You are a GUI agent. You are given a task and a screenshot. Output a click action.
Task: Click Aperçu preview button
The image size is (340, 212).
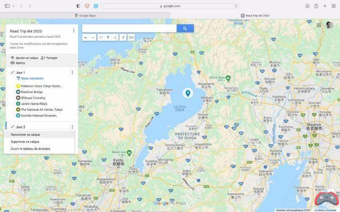18,63
